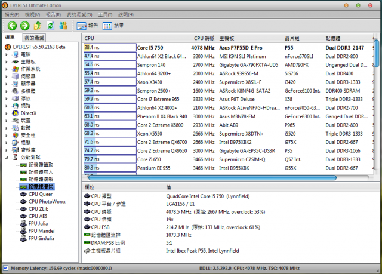Open the FPU Julia benchmark

(x=34, y=224)
